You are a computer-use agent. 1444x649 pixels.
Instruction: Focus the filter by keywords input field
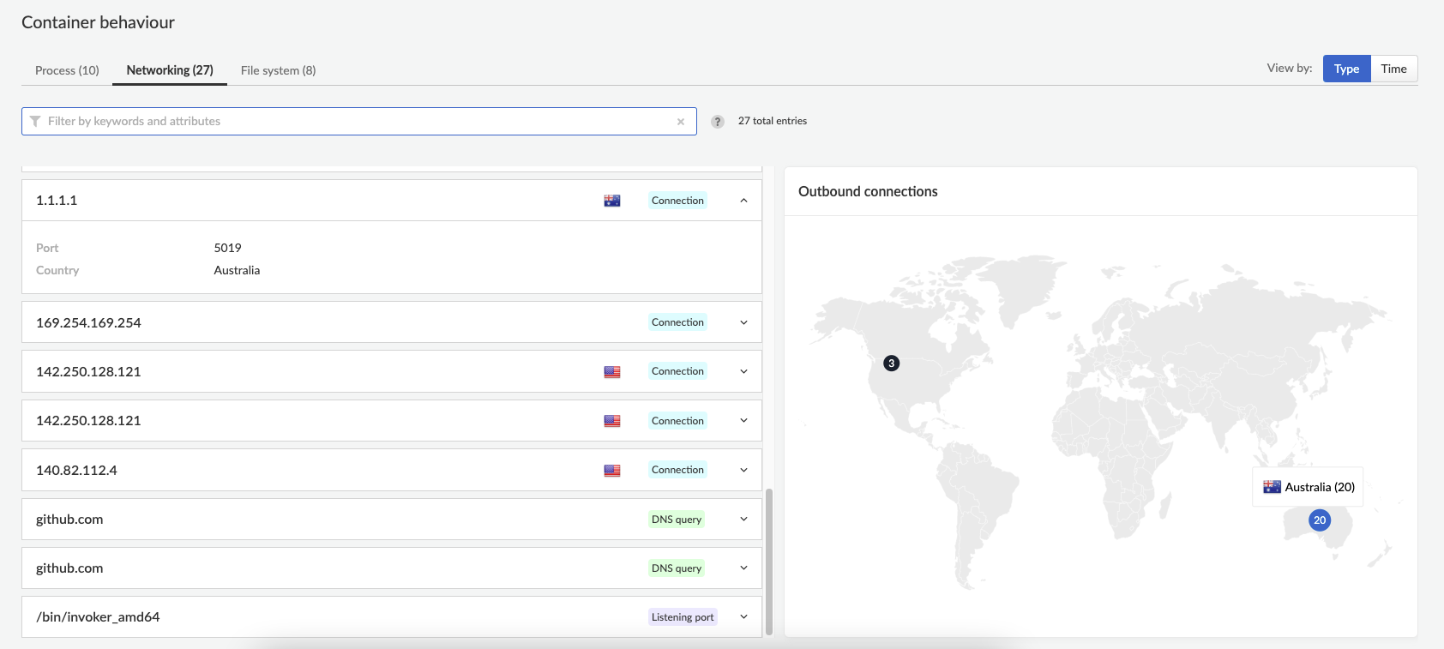pos(359,122)
